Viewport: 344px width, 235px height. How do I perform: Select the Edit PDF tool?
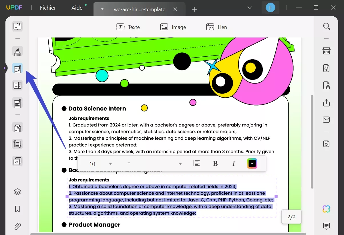coord(17,69)
